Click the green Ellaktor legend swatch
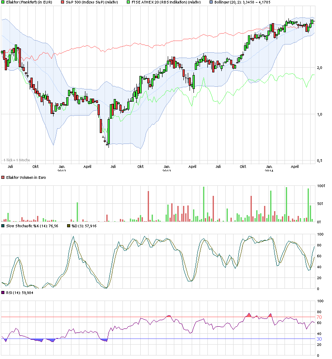 click(3, 3)
